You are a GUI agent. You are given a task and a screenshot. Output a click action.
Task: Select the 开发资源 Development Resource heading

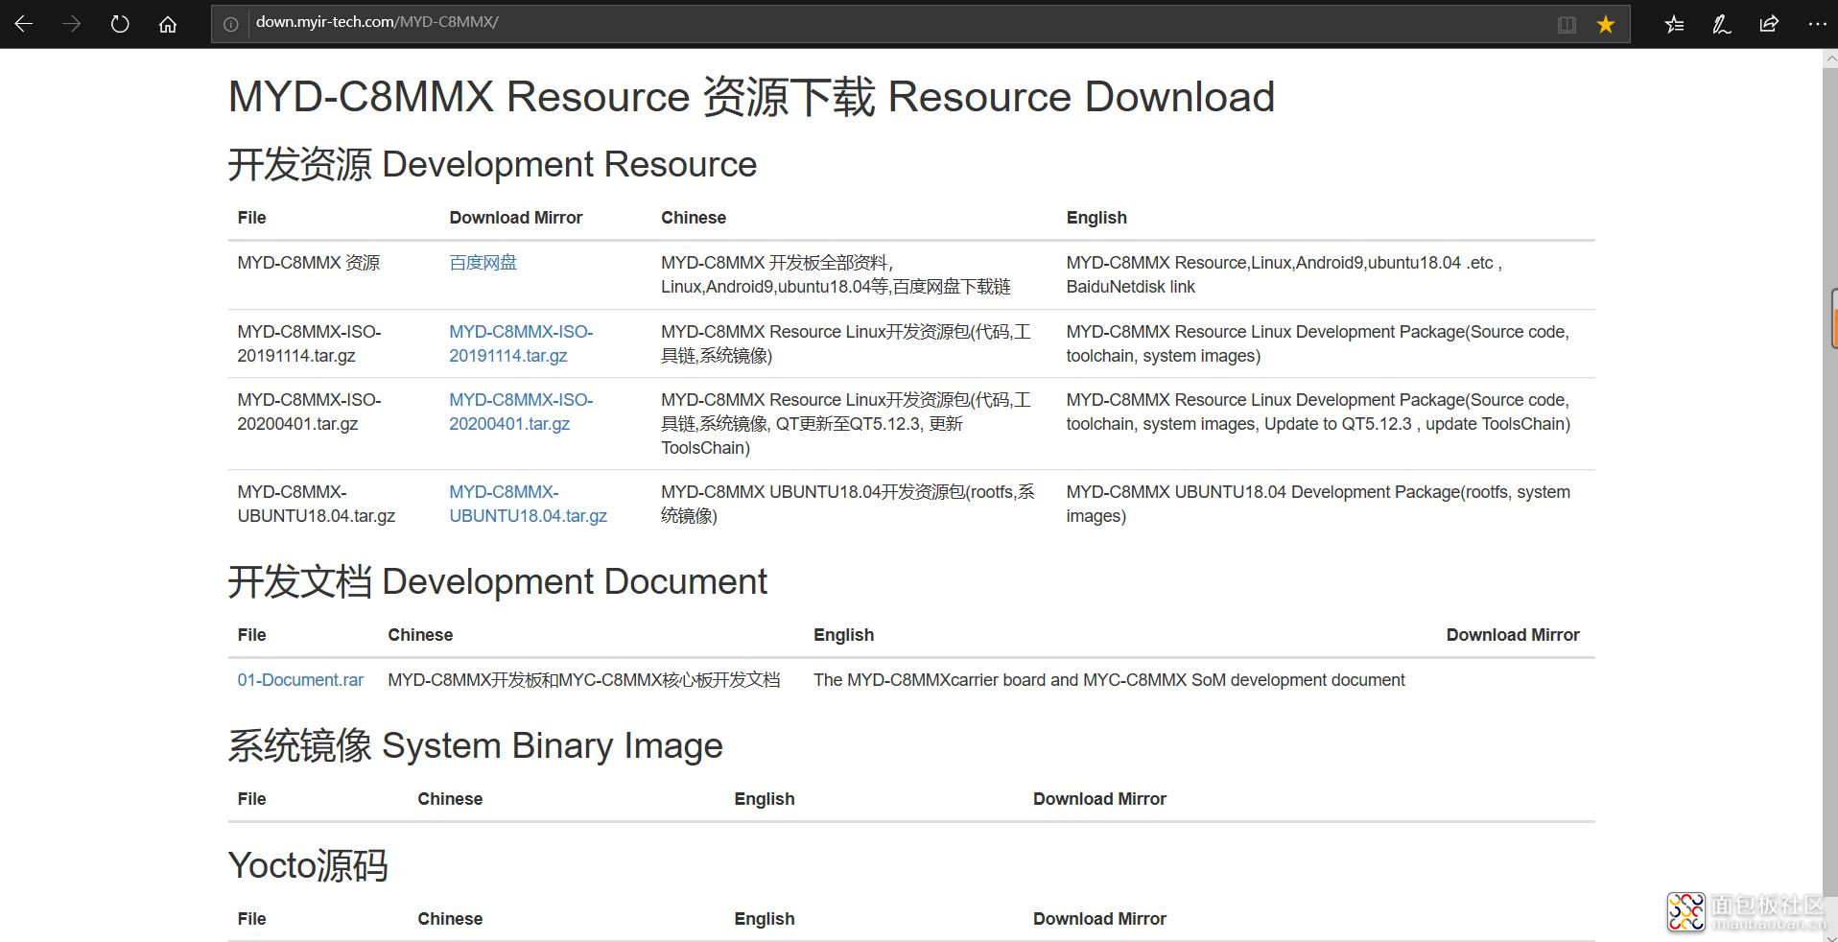pyautogui.click(x=492, y=164)
